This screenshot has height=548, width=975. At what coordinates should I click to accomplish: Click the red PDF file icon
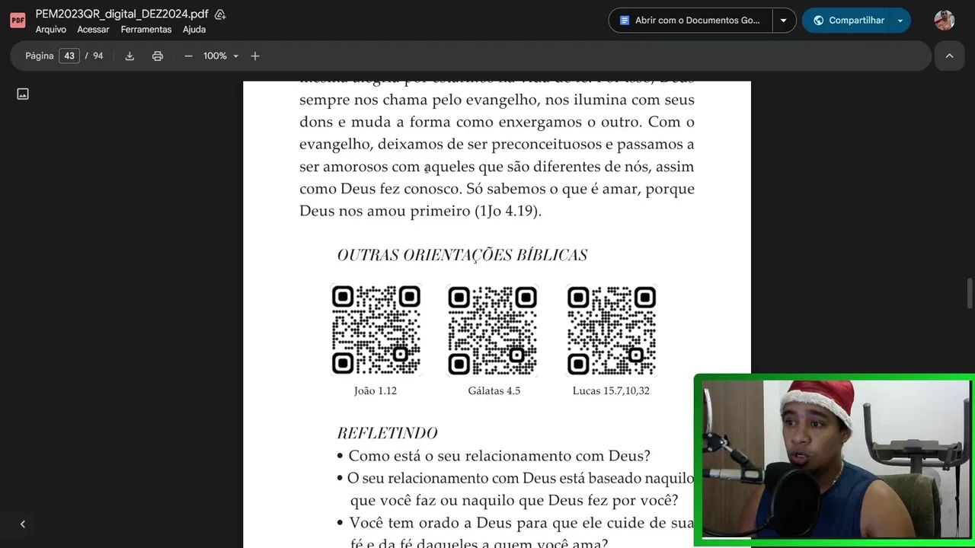point(18,21)
